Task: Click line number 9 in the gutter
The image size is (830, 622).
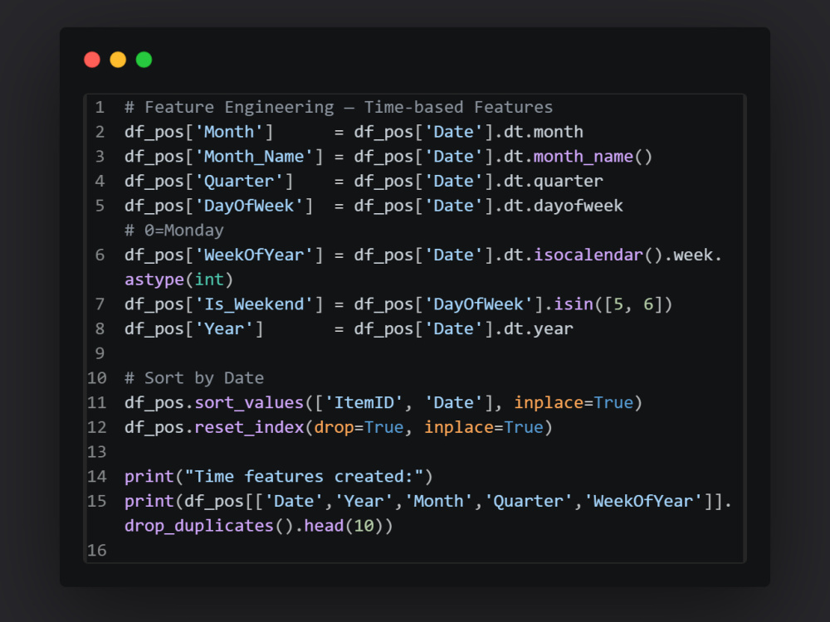Action: tap(100, 353)
